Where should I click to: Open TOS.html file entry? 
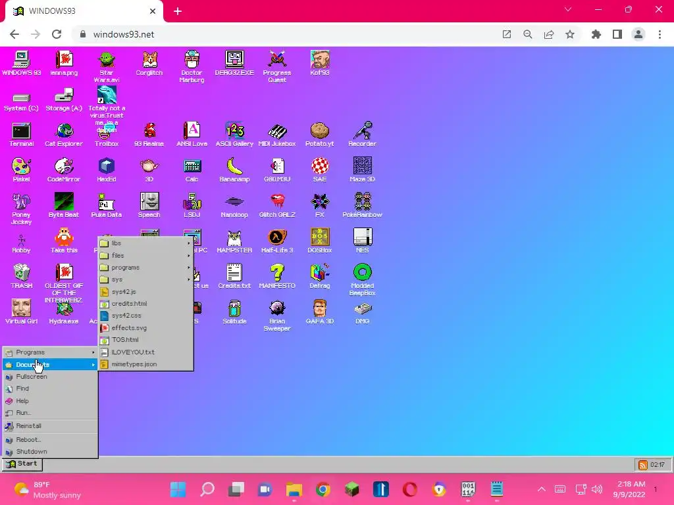pyautogui.click(x=145, y=340)
